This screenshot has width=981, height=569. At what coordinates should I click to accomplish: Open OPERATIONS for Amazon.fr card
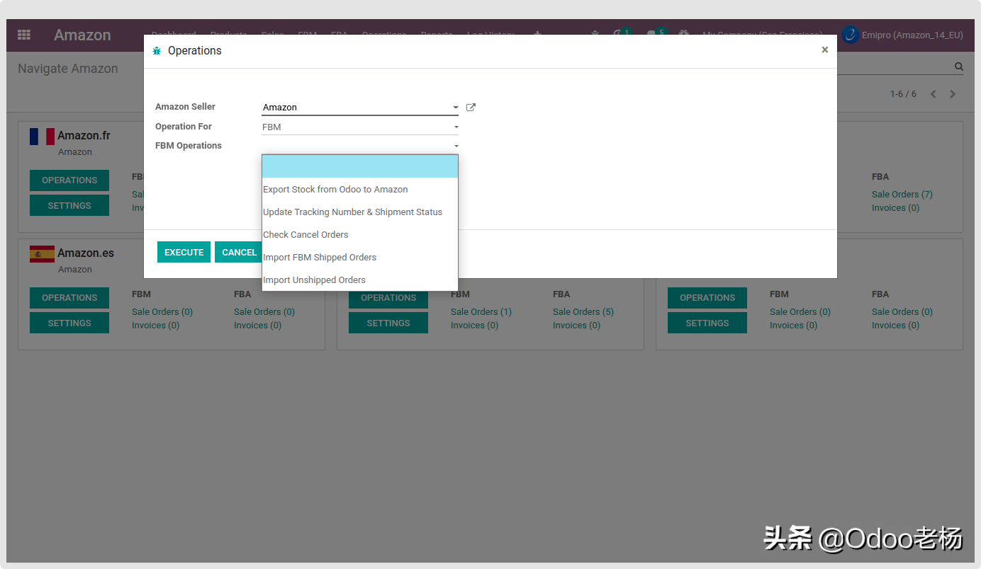69,180
